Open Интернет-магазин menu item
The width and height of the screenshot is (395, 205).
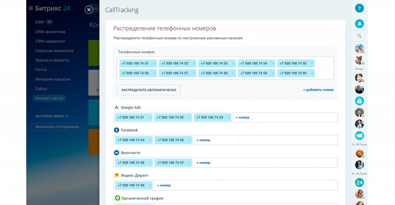coord(52,79)
